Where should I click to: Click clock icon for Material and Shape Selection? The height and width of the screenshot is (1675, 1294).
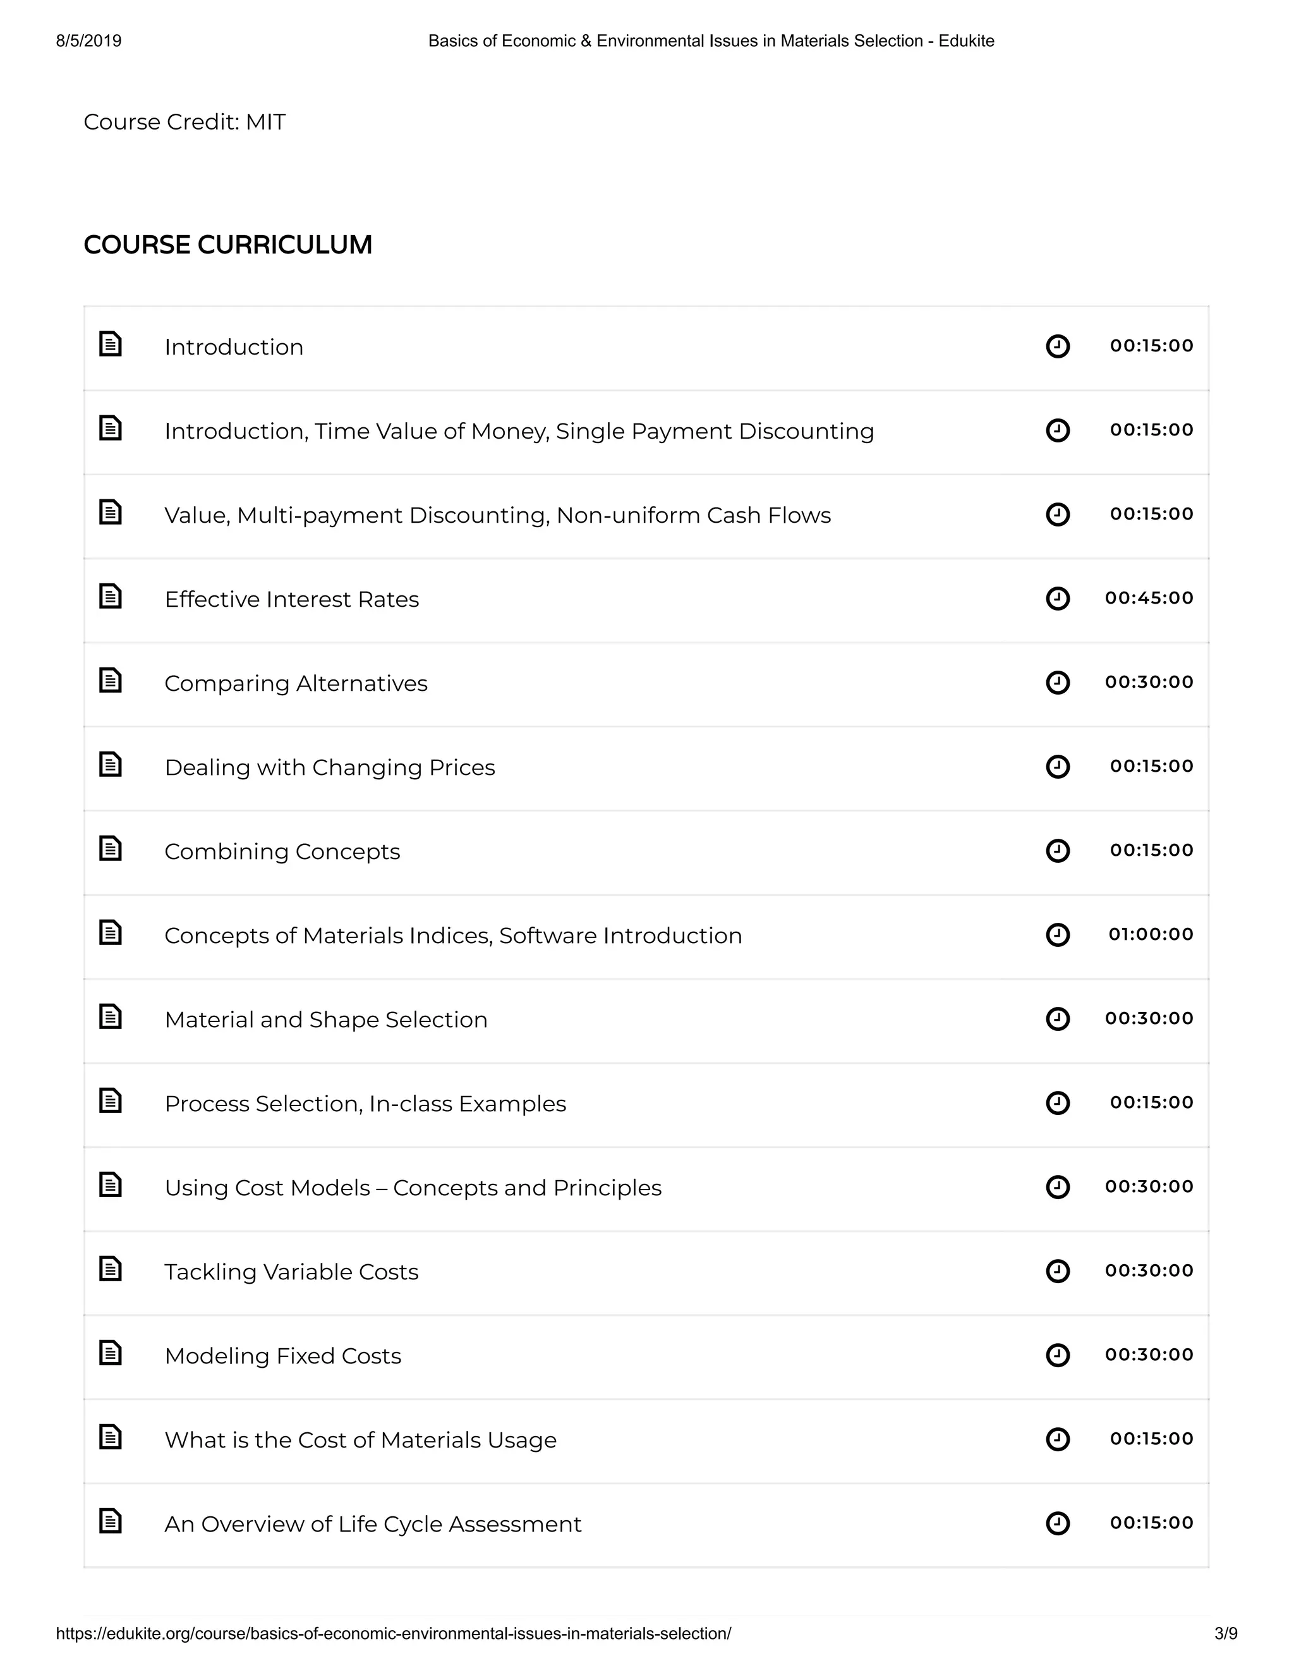[1058, 1018]
